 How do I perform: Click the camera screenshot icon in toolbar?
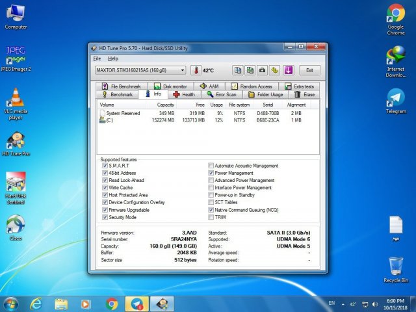click(x=262, y=70)
